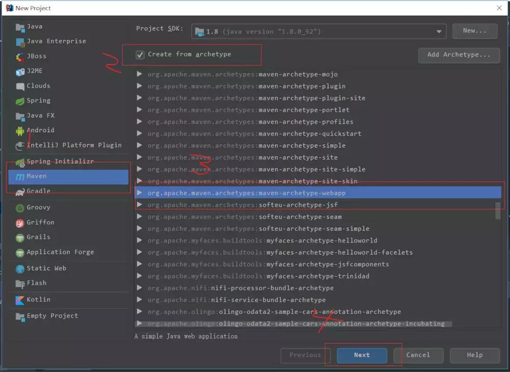This screenshot has width=510, height=372.
Task: Click the Clouds icon
Action: [20, 87]
